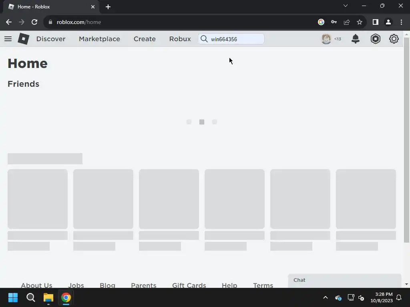
Task: Open clock showing 3:28 PM
Action: click(x=382, y=297)
